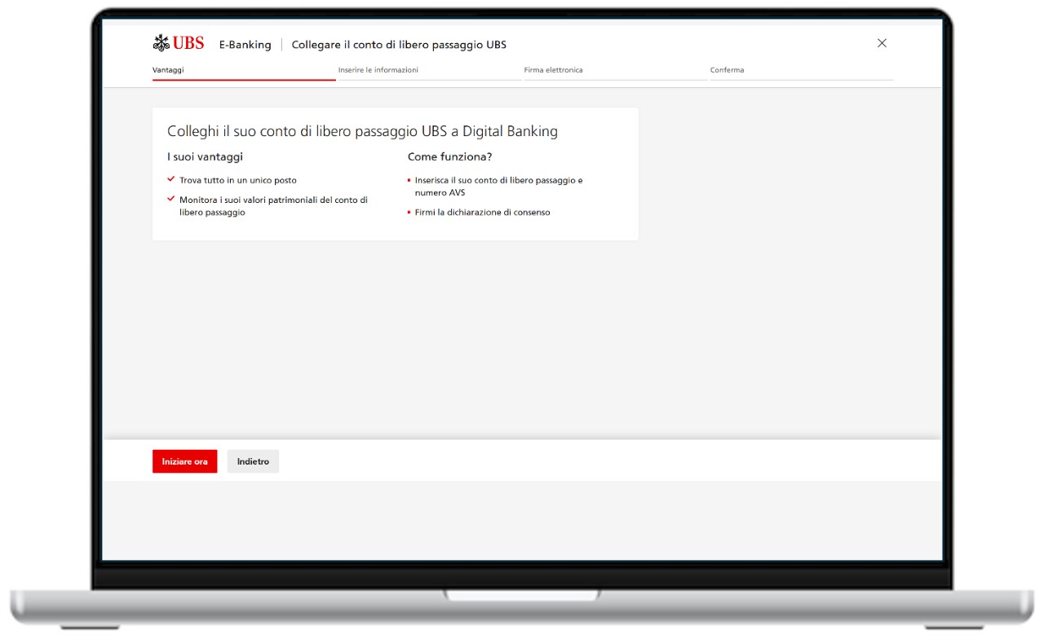Click text 'Firmi la dichiarazione di consenso'
Screen dimensions: 1044x639
(482, 213)
